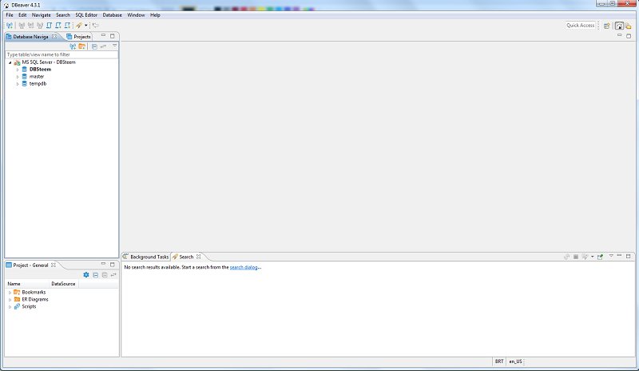Click New SQL Script toolbar icon
Image resolution: width=639 pixels, height=371 pixels.
coord(58,26)
